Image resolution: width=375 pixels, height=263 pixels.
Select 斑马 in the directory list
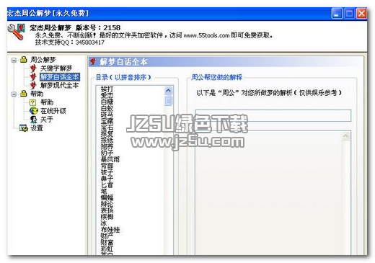[107, 115]
